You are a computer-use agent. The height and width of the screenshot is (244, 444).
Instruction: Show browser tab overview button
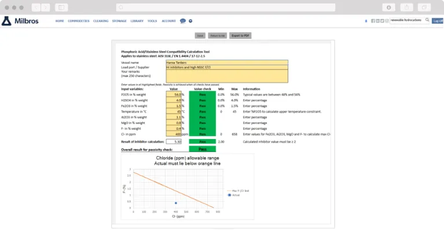point(424,8)
